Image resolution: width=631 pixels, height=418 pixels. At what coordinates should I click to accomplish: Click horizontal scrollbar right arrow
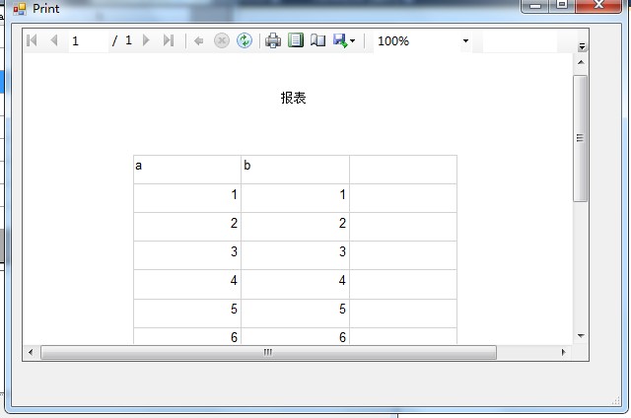click(563, 352)
